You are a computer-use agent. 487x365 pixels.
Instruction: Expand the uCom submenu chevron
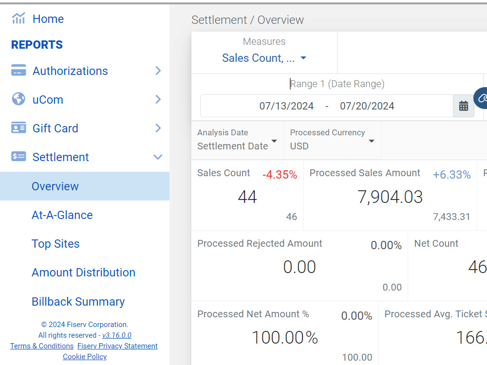[158, 99]
